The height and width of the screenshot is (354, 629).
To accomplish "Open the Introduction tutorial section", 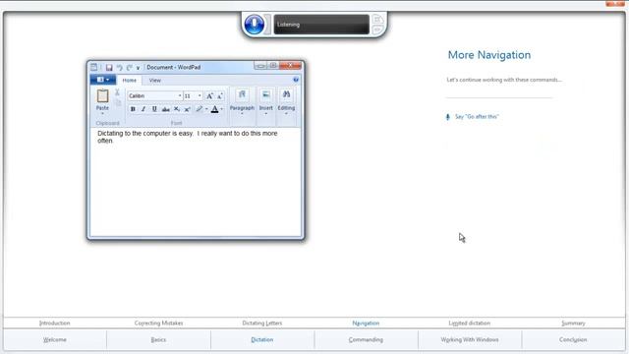I will point(55,324).
